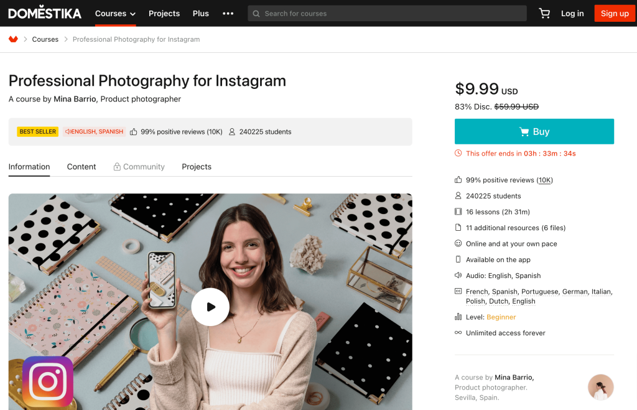Play the course trailer video
The height and width of the screenshot is (410, 637).
pyautogui.click(x=210, y=307)
